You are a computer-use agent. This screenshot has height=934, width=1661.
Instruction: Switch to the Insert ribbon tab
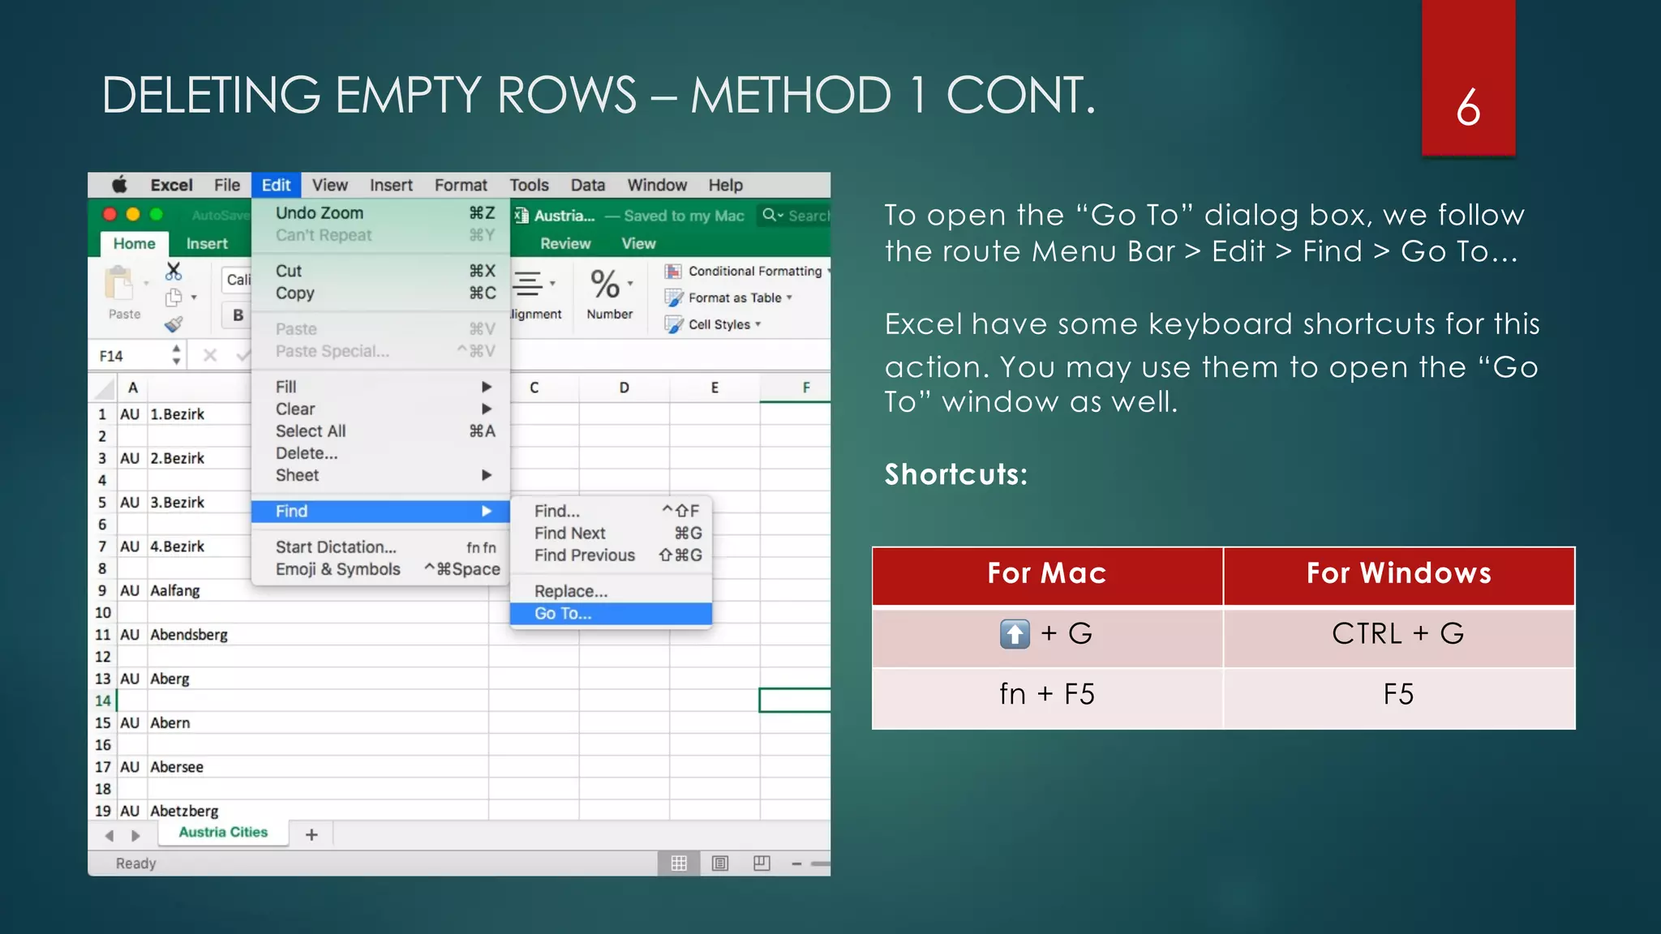207,243
